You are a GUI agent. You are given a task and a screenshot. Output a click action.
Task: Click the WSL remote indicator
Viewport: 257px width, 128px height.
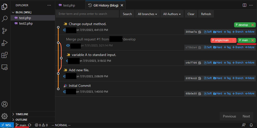click(7, 125)
